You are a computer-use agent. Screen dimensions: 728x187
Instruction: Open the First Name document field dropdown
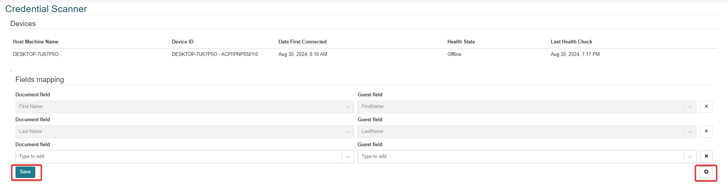tap(178, 107)
